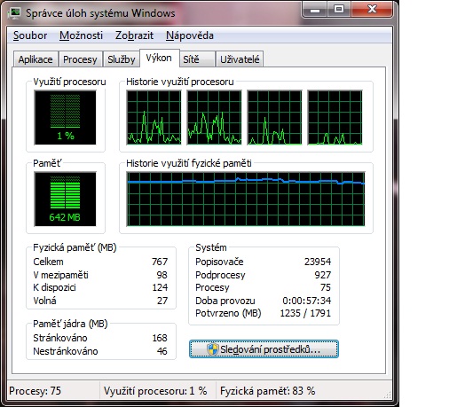
Task: Click the Celkem value 767
Action: 160,262
